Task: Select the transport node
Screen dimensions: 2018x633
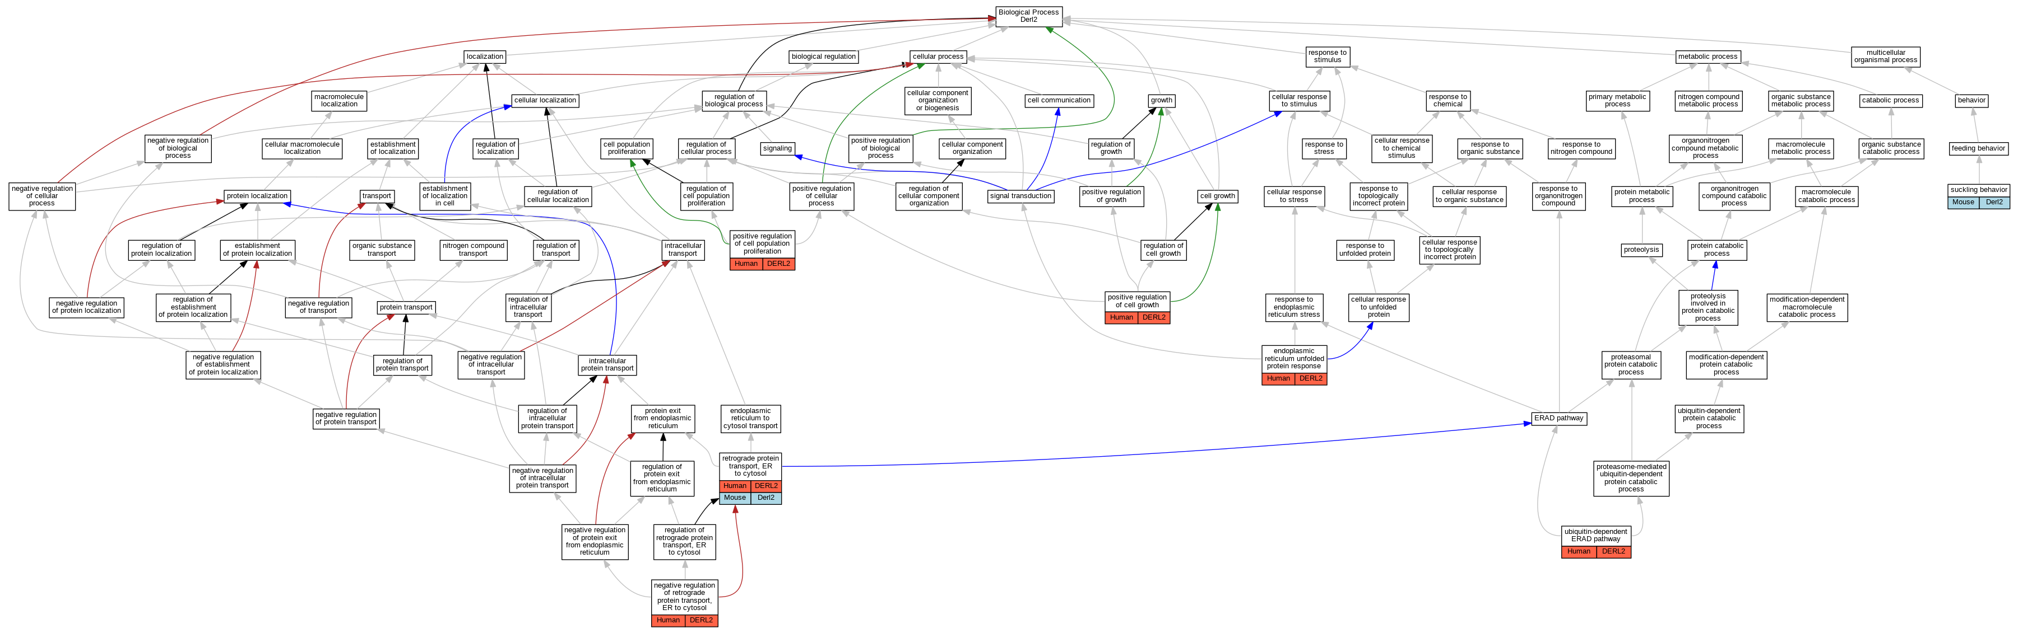Action: coord(377,196)
